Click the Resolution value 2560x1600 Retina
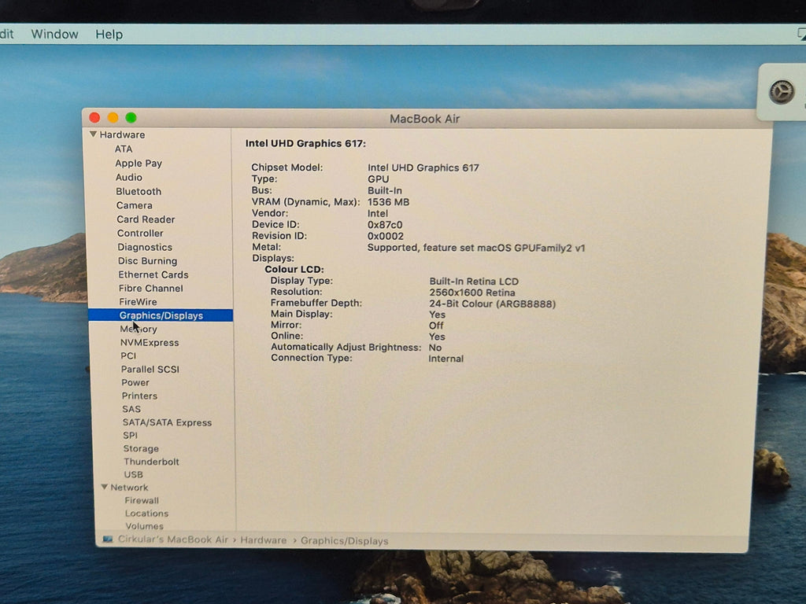This screenshot has height=604, width=806. coord(472,293)
